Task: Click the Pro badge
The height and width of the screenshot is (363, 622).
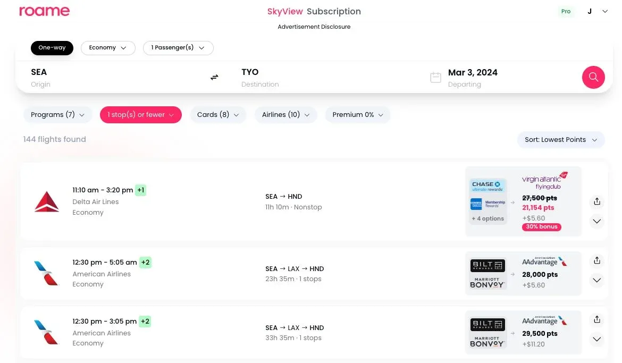Action: 566,12
